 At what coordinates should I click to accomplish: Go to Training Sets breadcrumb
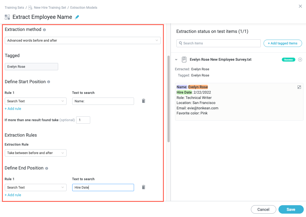click(14, 8)
